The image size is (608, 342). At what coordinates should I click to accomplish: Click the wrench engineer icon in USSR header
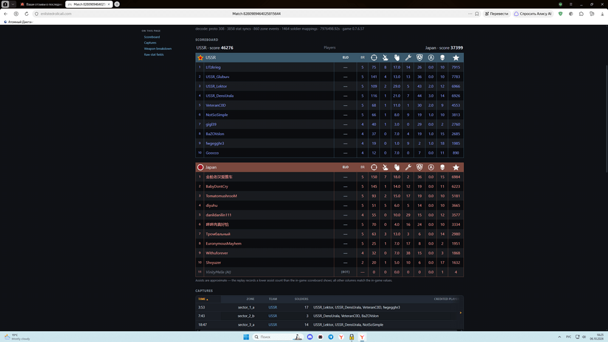click(408, 57)
